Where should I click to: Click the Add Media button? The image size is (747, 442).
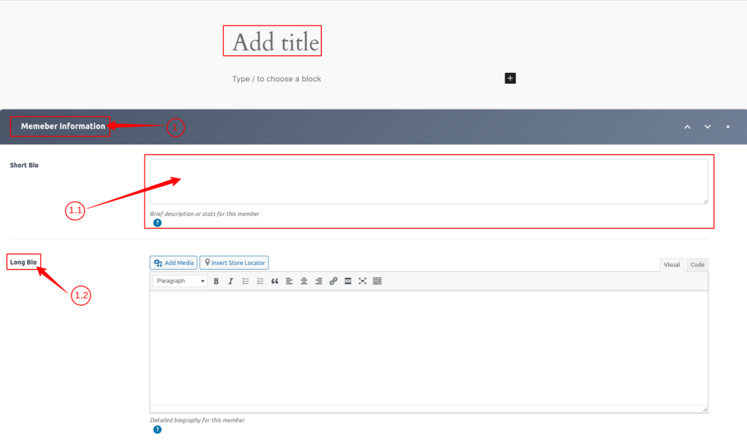(174, 263)
